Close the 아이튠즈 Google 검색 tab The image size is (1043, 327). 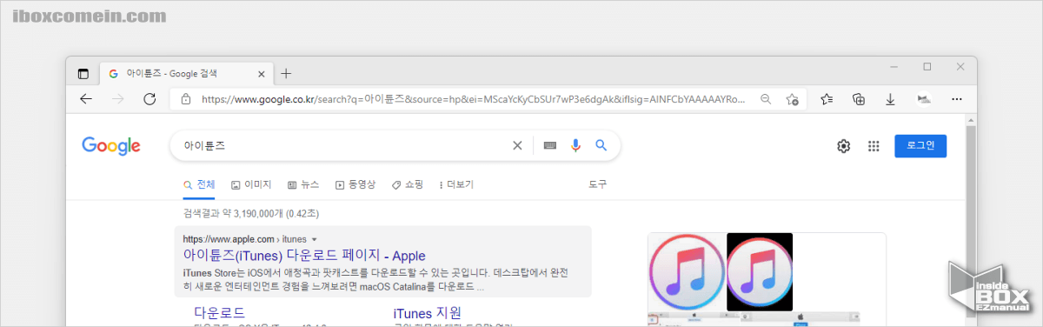click(x=262, y=73)
